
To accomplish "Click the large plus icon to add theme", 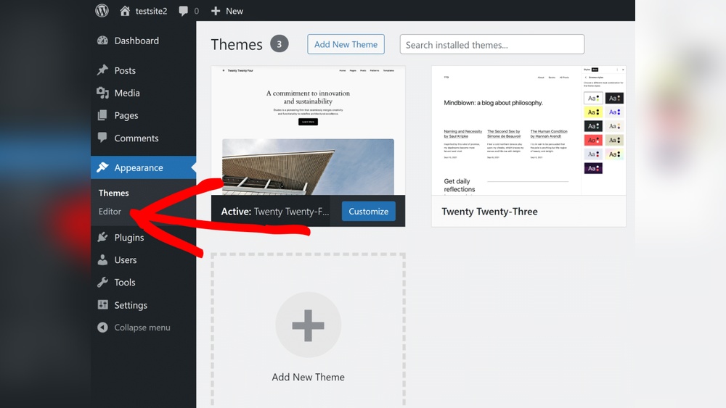I will (308, 325).
